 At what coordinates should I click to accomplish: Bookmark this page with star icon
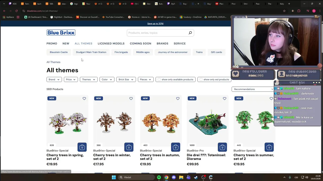pyautogui.click(x=284, y=11)
